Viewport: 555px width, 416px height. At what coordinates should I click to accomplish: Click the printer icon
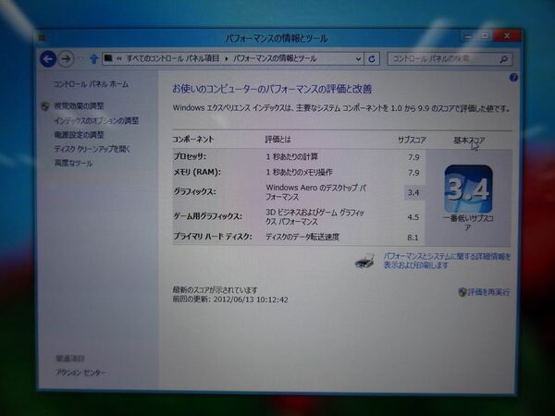(x=365, y=261)
